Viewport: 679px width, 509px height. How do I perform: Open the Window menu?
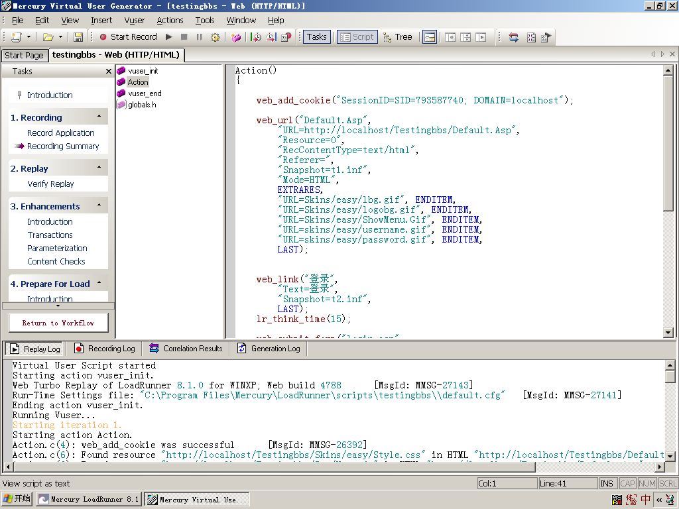click(x=241, y=21)
